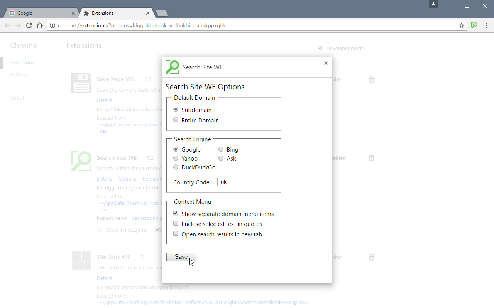
Task: Open Extensions in the Chrome sidebar
Action: point(22,62)
